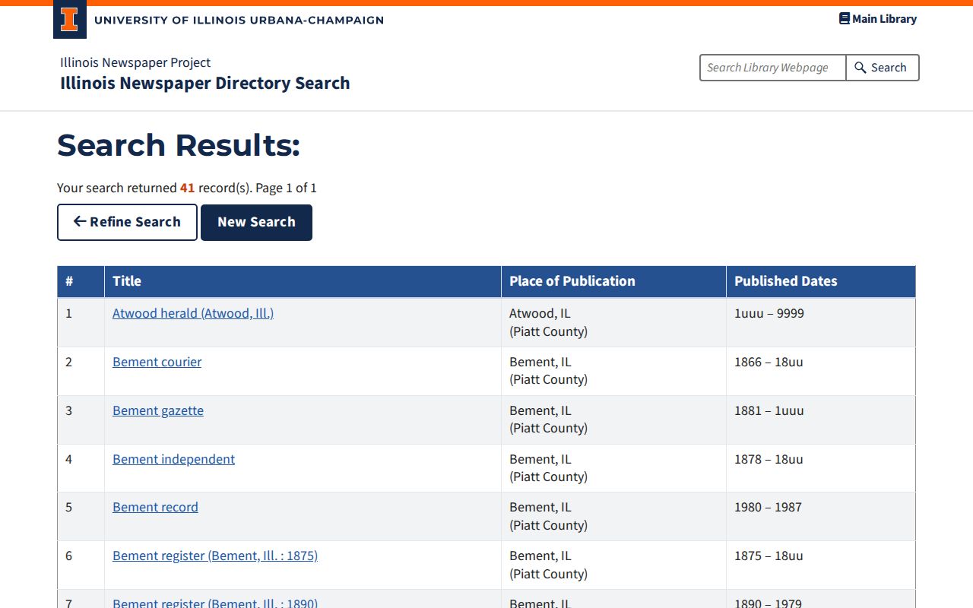Click the Place of Publication column header

[613, 281]
